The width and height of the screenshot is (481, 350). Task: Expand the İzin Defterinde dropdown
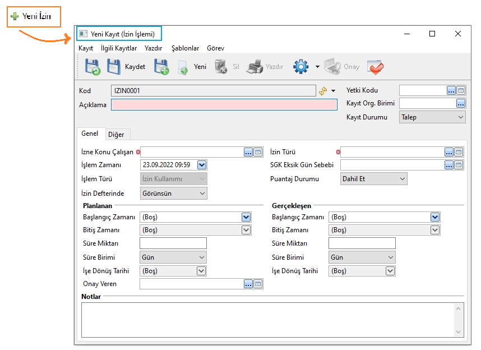tap(202, 194)
